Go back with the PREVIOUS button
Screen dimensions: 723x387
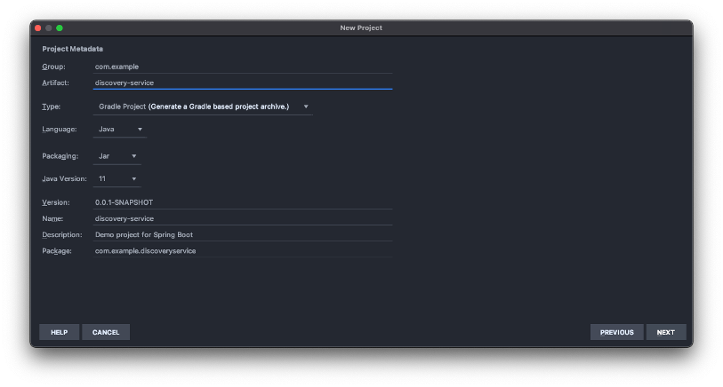[617, 332]
